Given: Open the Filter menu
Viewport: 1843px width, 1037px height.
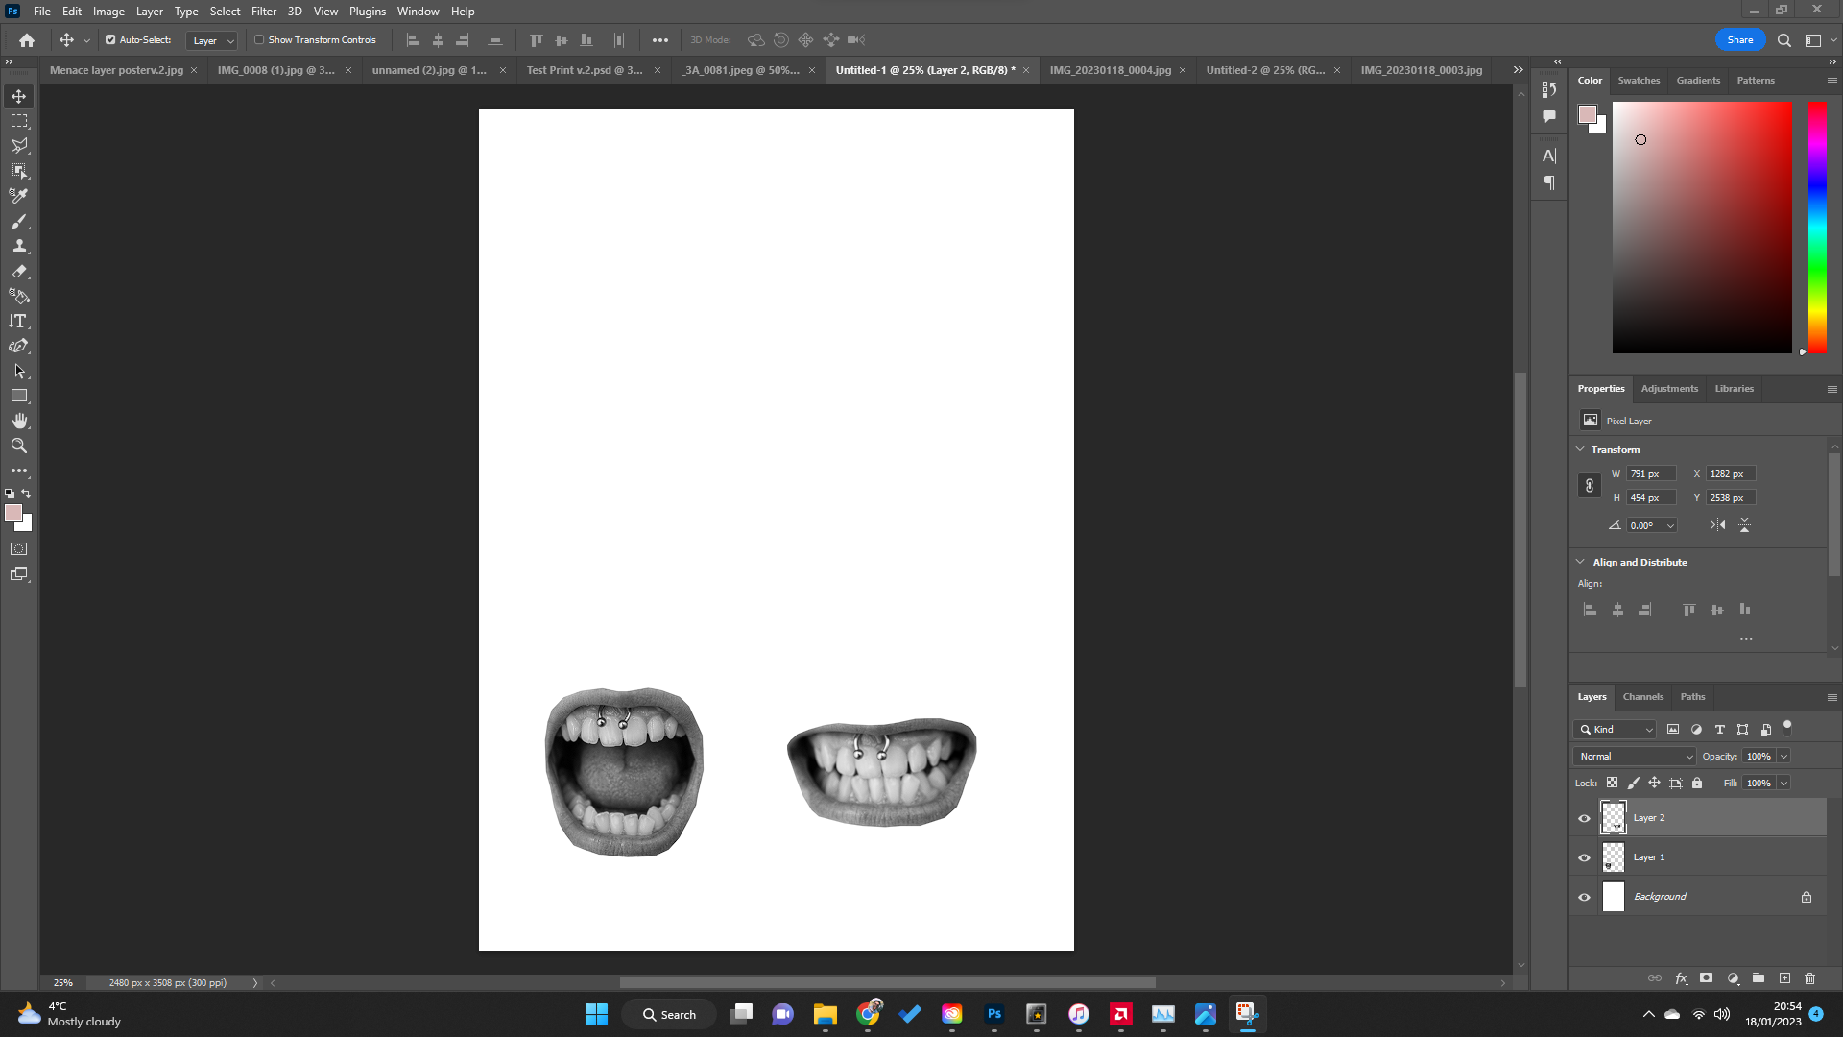Looking at the screenshot, I should click(264, 11).
